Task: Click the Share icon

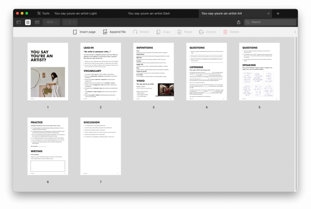Action: 238,22
